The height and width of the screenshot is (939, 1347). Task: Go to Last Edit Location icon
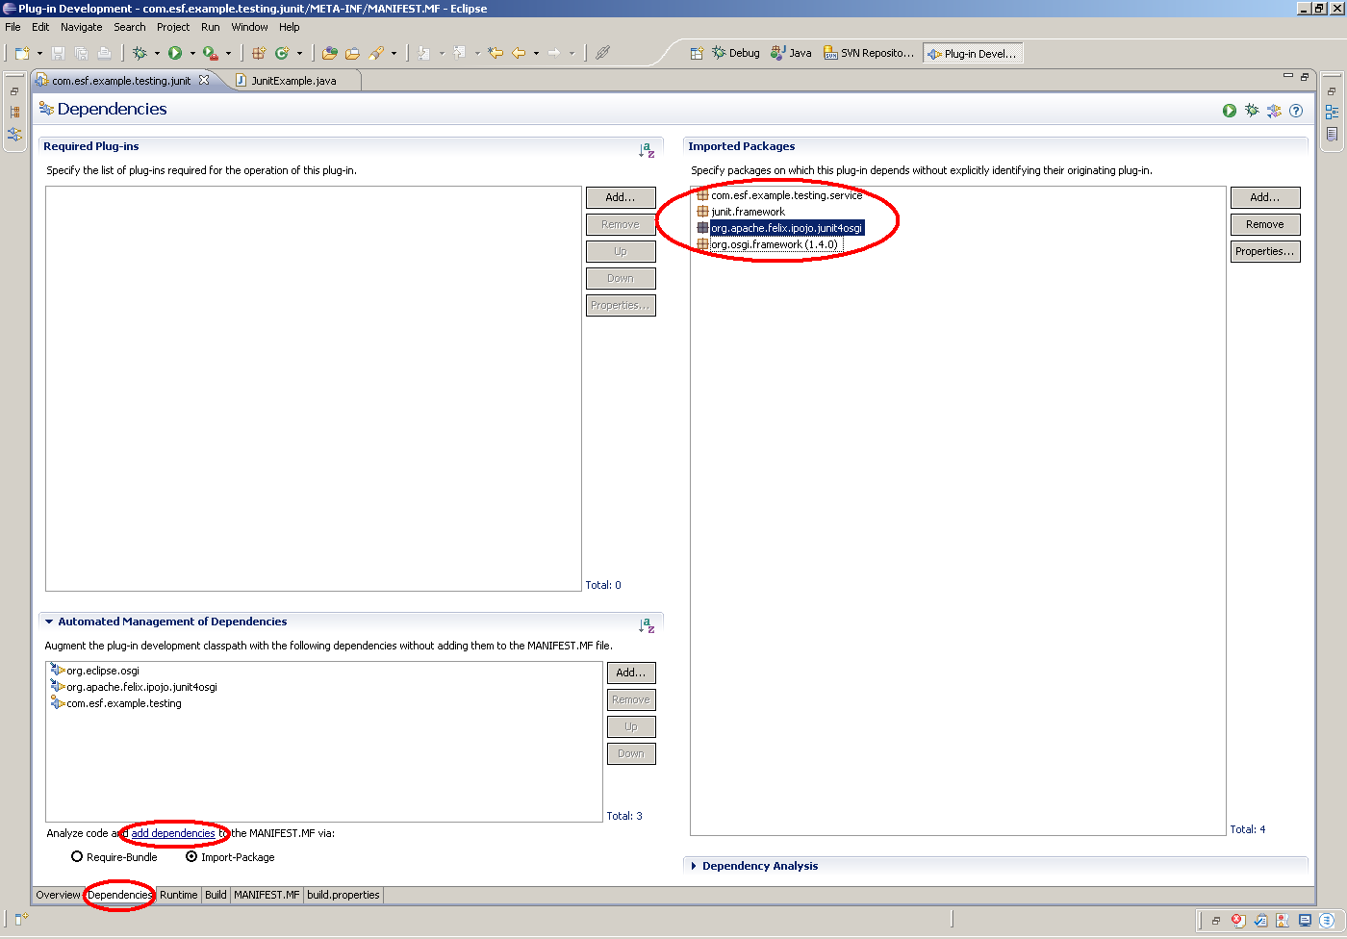coord(496,53)
